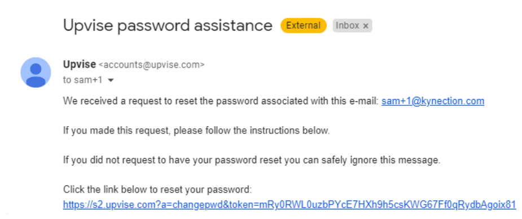Remove the Inbox label with its x
The width and height of the screenshot is (522, 219).
point(366,26)
